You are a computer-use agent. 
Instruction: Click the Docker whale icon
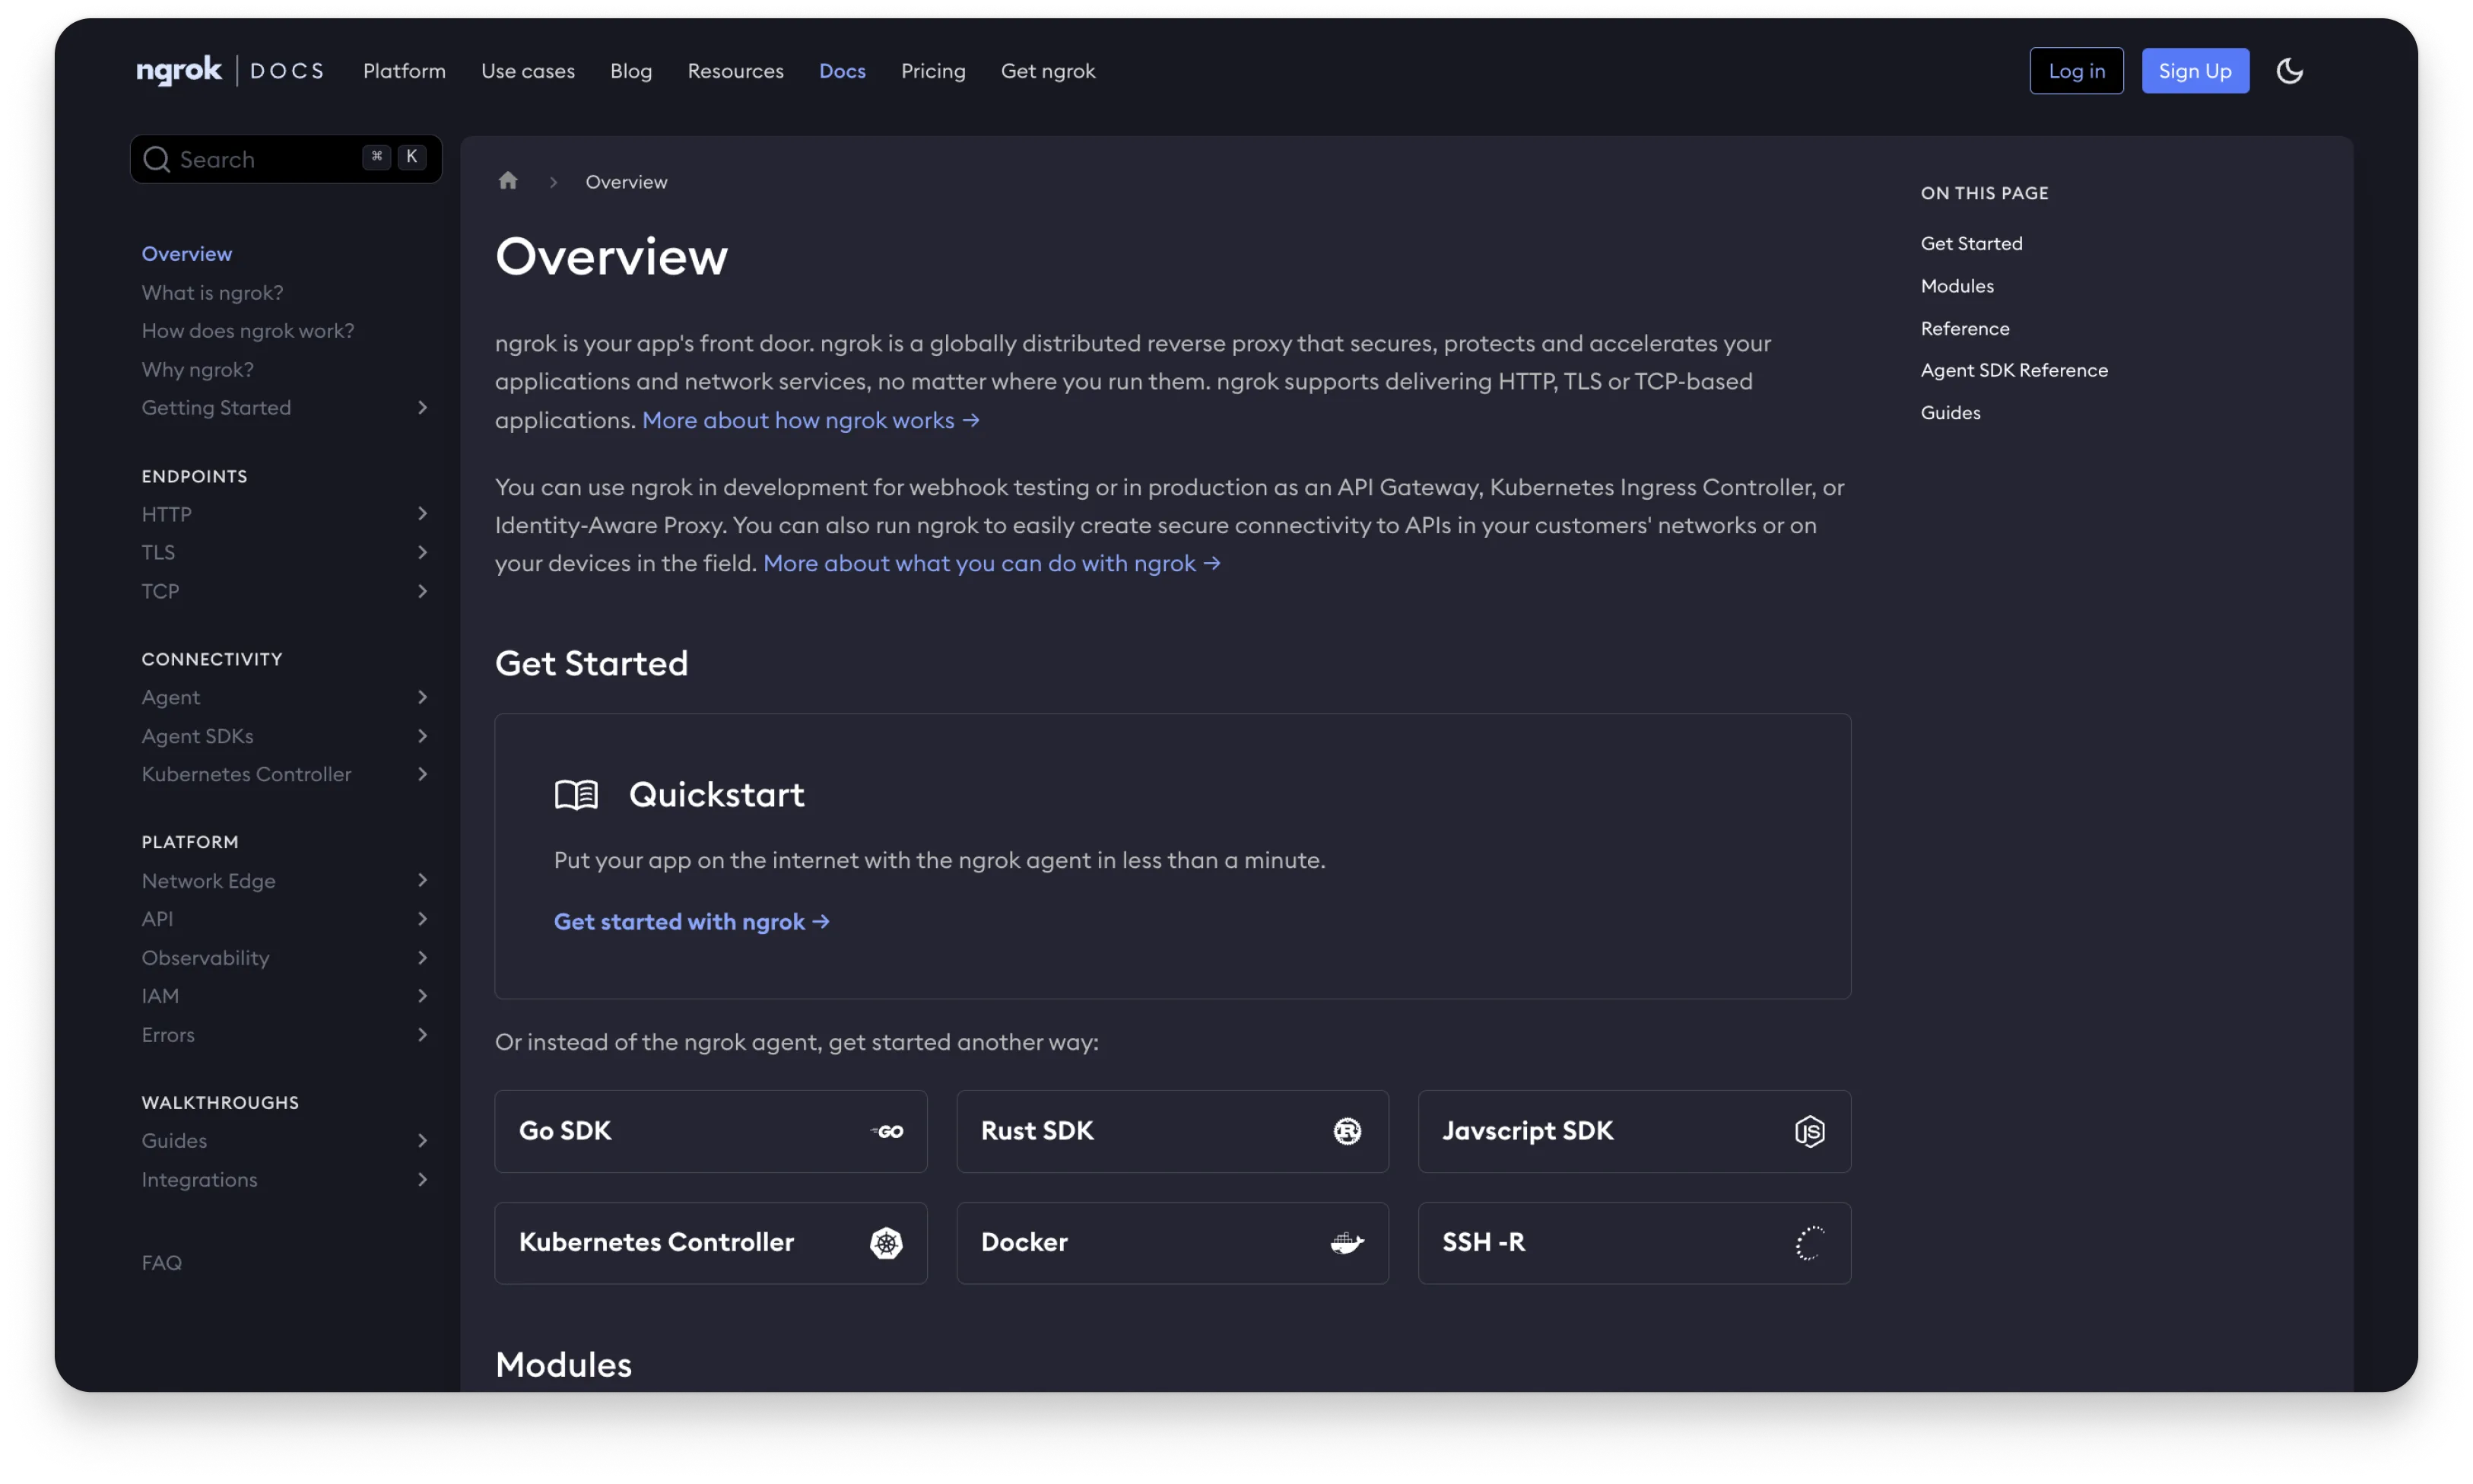[1348, 1243]
